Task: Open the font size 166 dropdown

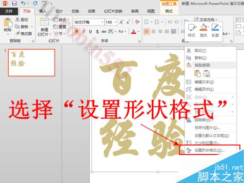Action: click(x=115, y=22)
